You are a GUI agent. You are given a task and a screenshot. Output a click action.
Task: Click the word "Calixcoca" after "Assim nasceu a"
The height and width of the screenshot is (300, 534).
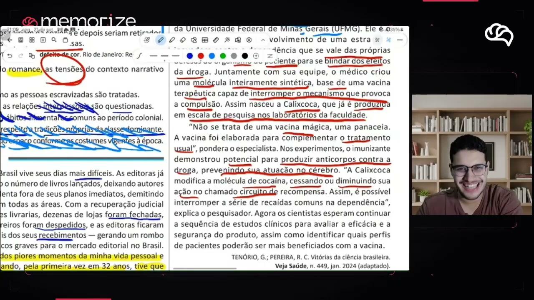click(301, 104)
